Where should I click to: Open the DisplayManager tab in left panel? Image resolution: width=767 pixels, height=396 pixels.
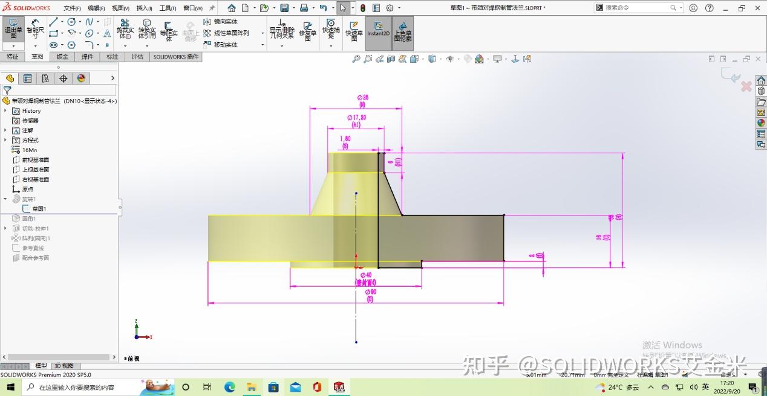[81, 78]
